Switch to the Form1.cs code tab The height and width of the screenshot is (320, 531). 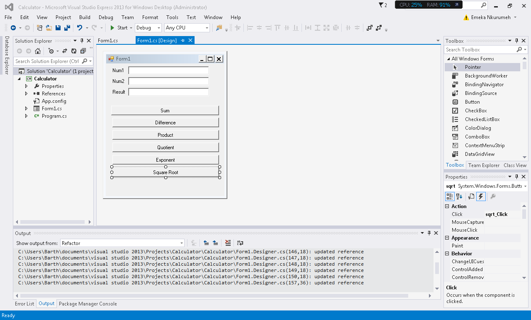coord(108,41)
